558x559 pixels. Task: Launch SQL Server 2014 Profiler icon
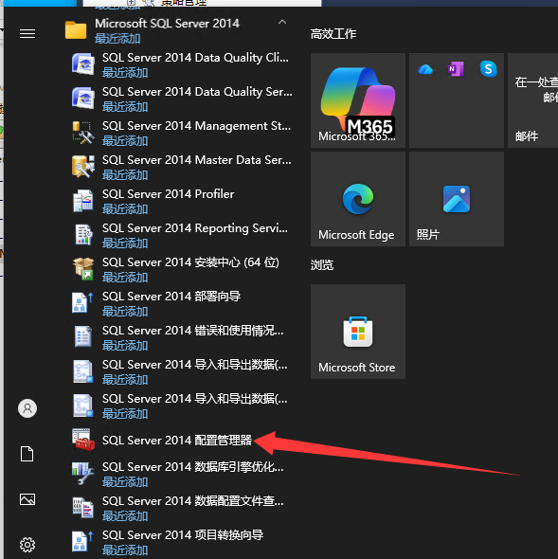click(x=83, y=200)
